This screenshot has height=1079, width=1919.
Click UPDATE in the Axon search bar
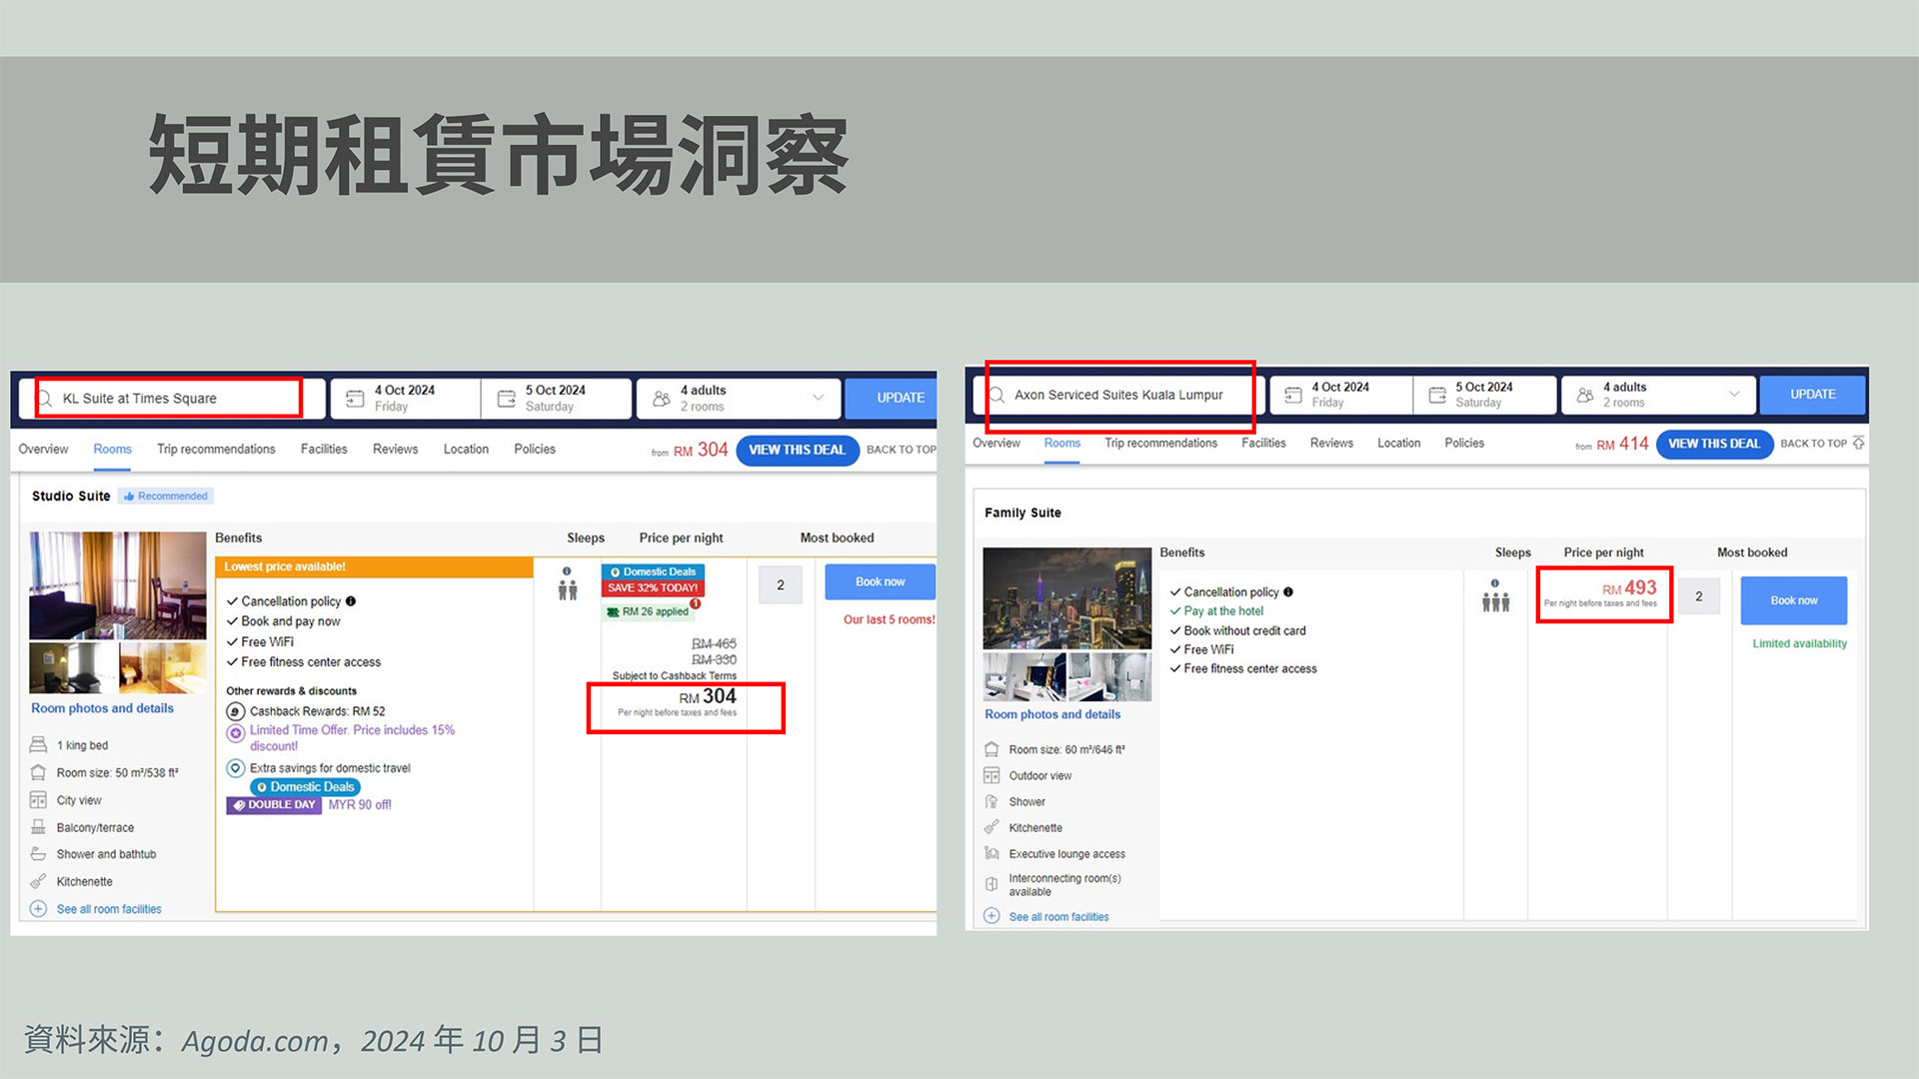click(x=1813, y=395)
